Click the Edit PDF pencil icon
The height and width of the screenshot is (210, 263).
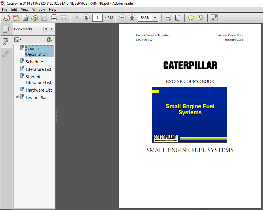26,18
